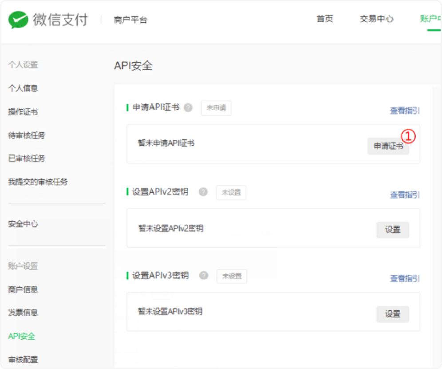The image size is (442, 369).
Task: Open 我提交的审核任务 sidebar item
Action: click(x=38, y=182)
